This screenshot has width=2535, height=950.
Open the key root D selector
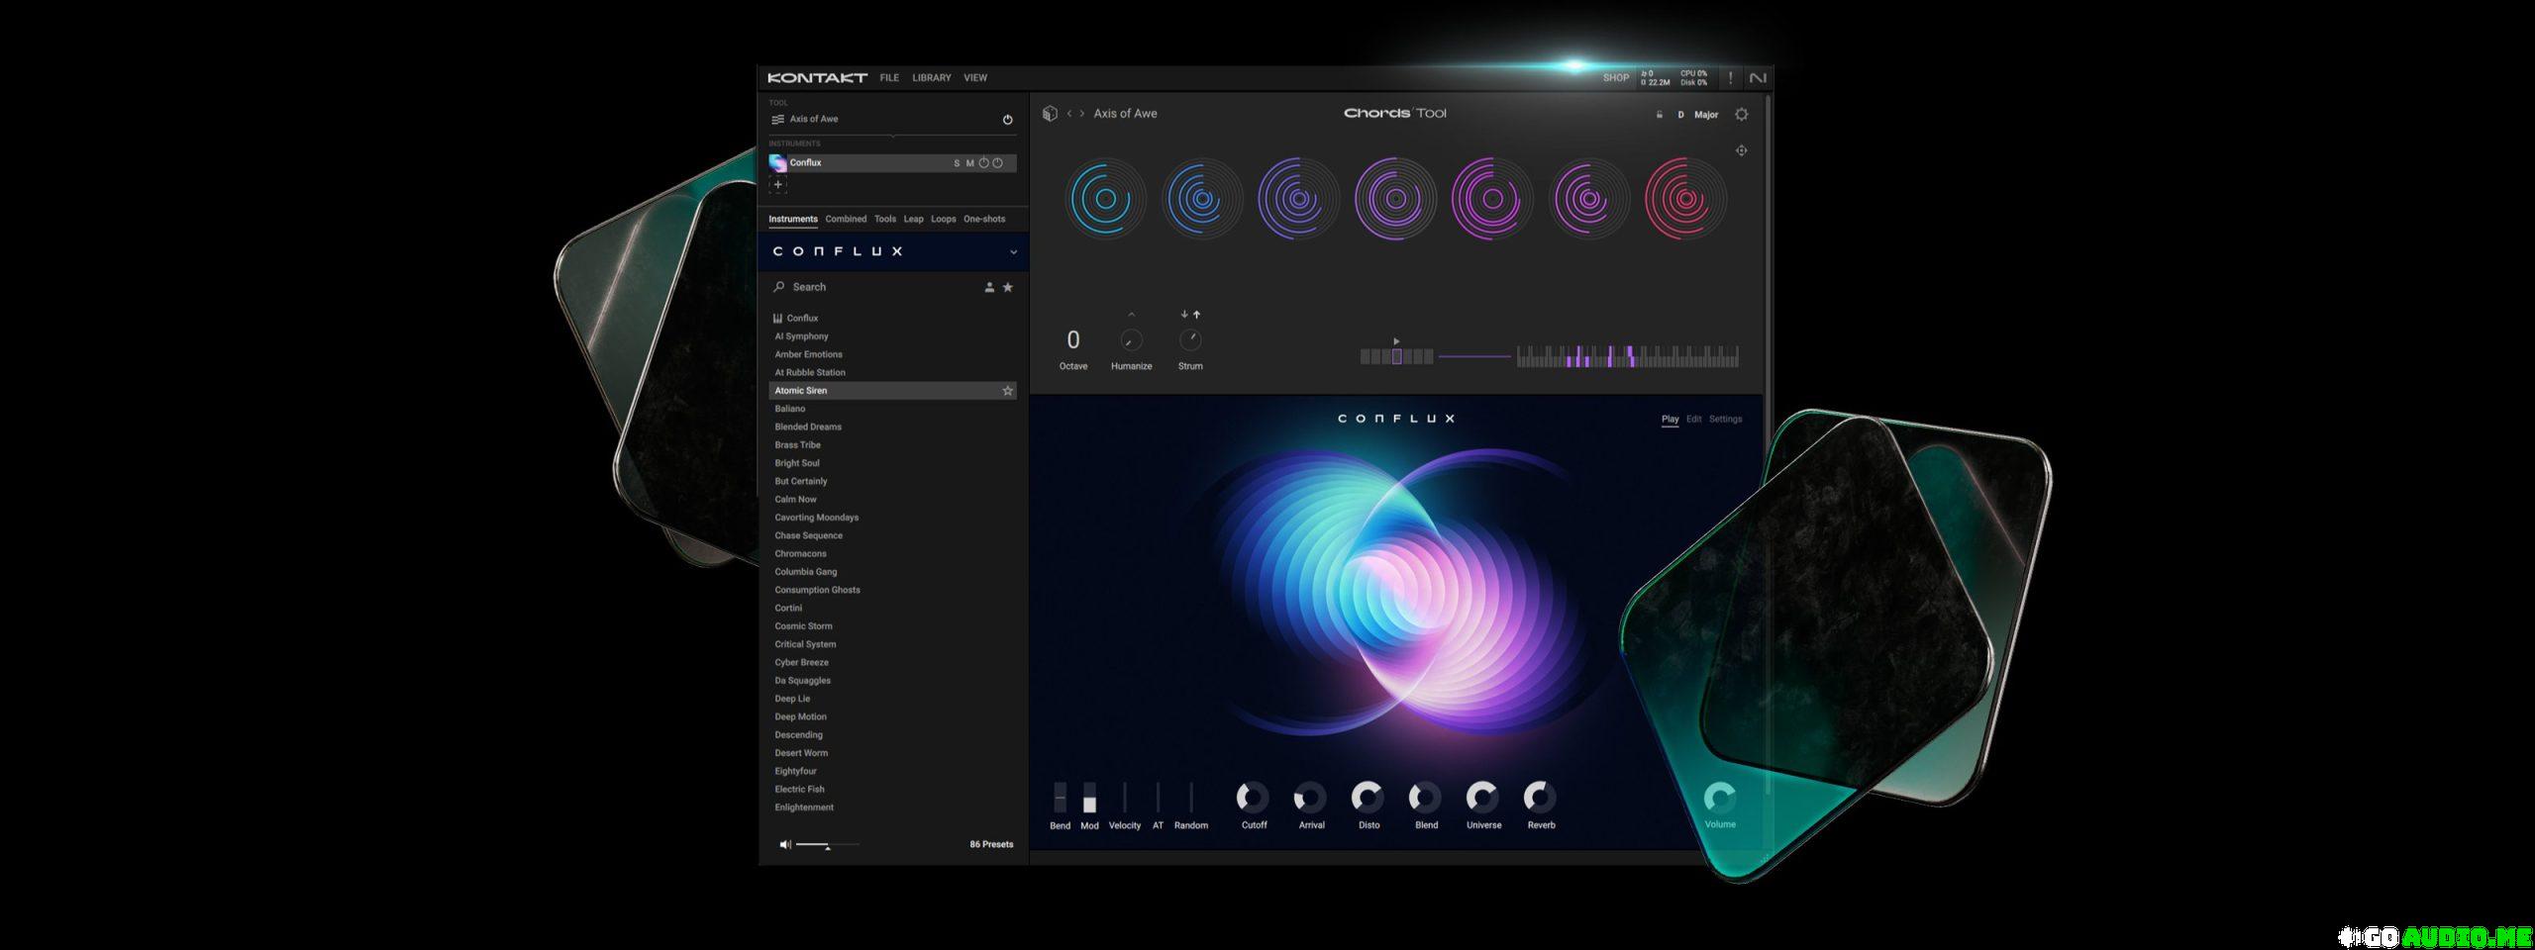[x=1680, y=115]
